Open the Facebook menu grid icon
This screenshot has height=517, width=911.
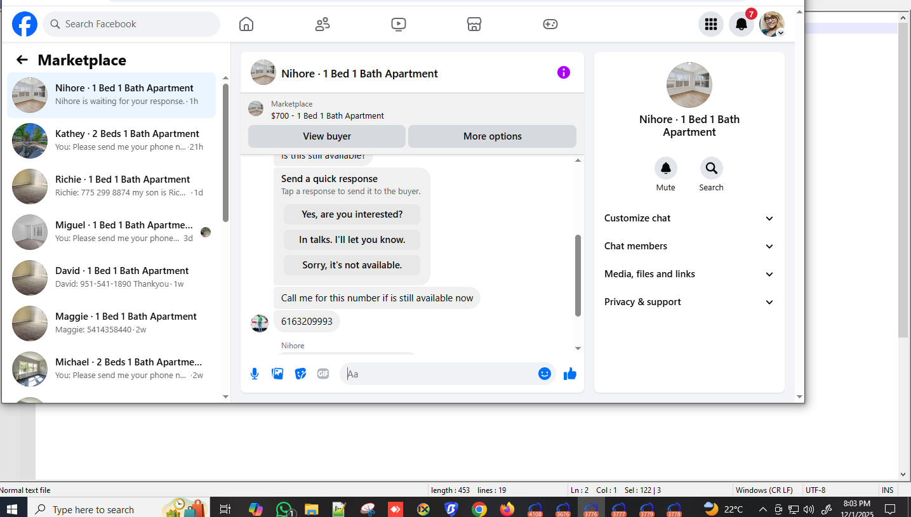coord(711,24)
